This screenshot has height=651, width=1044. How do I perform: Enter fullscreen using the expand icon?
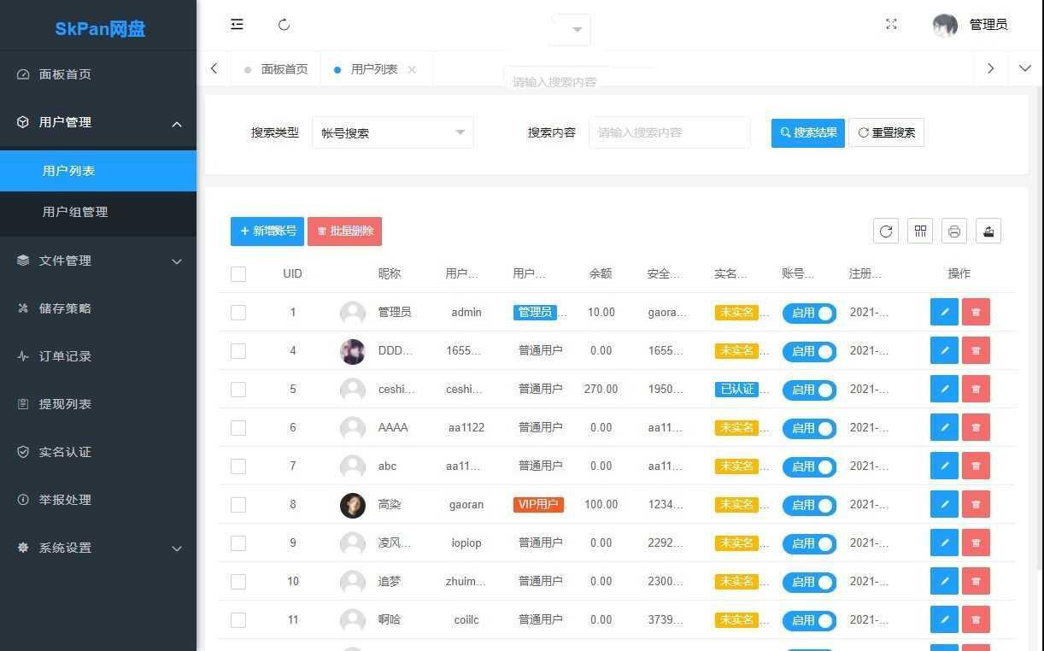(x=891, y=25)
